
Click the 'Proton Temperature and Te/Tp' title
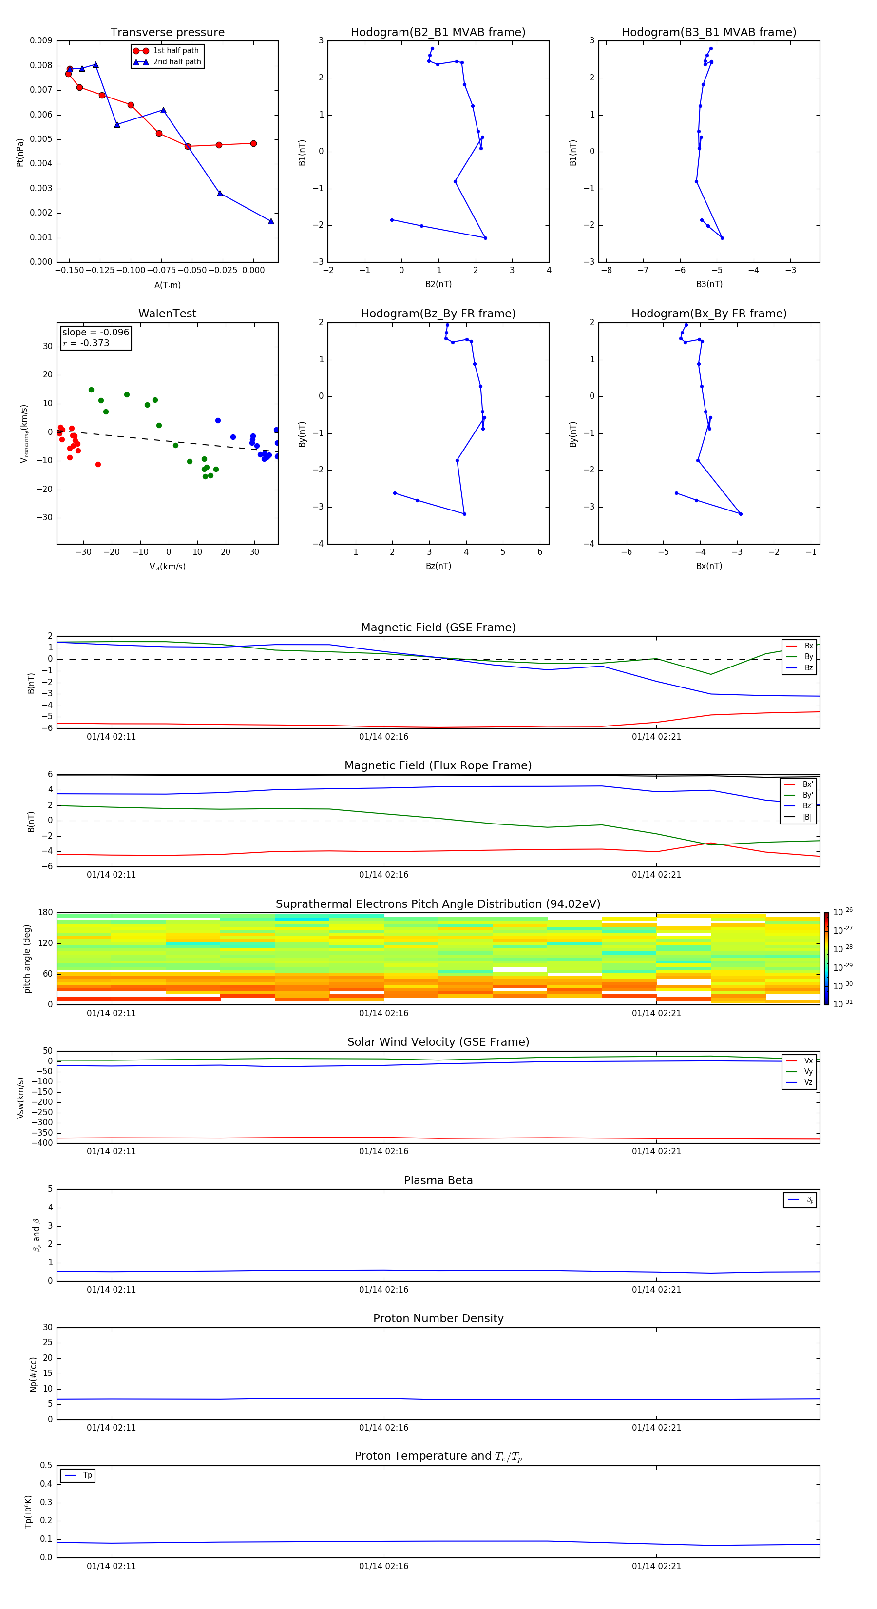[438, 1456]
